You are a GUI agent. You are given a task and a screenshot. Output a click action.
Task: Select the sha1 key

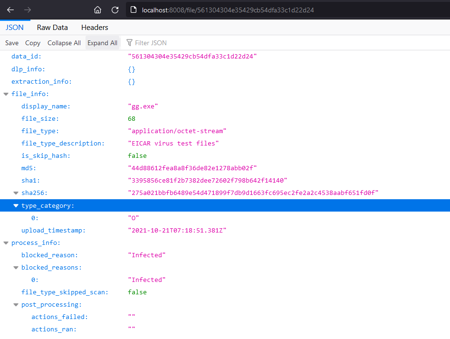click(x=31, y=181)
